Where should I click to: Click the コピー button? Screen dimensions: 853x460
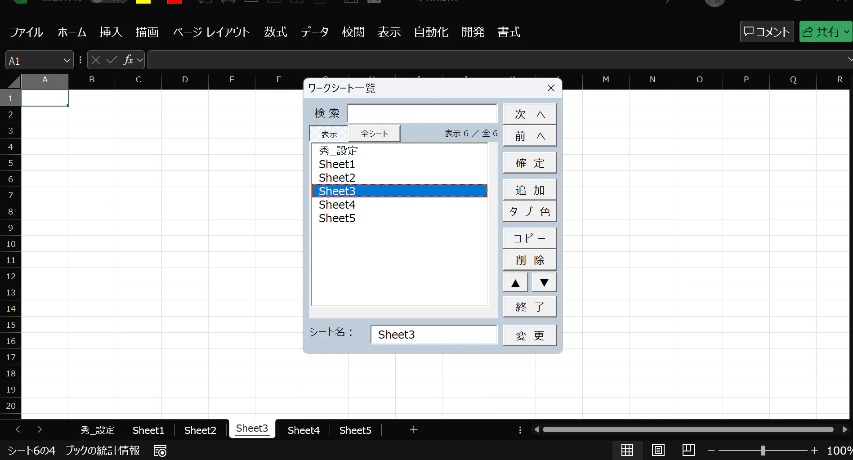(530, 238)
